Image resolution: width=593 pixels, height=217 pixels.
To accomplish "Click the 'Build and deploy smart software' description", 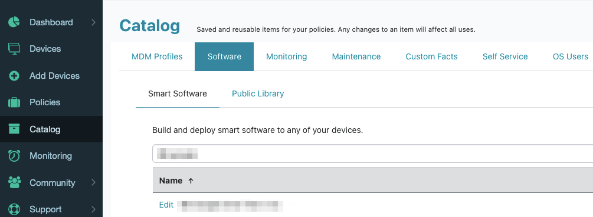I will click(x=257, y=131).
